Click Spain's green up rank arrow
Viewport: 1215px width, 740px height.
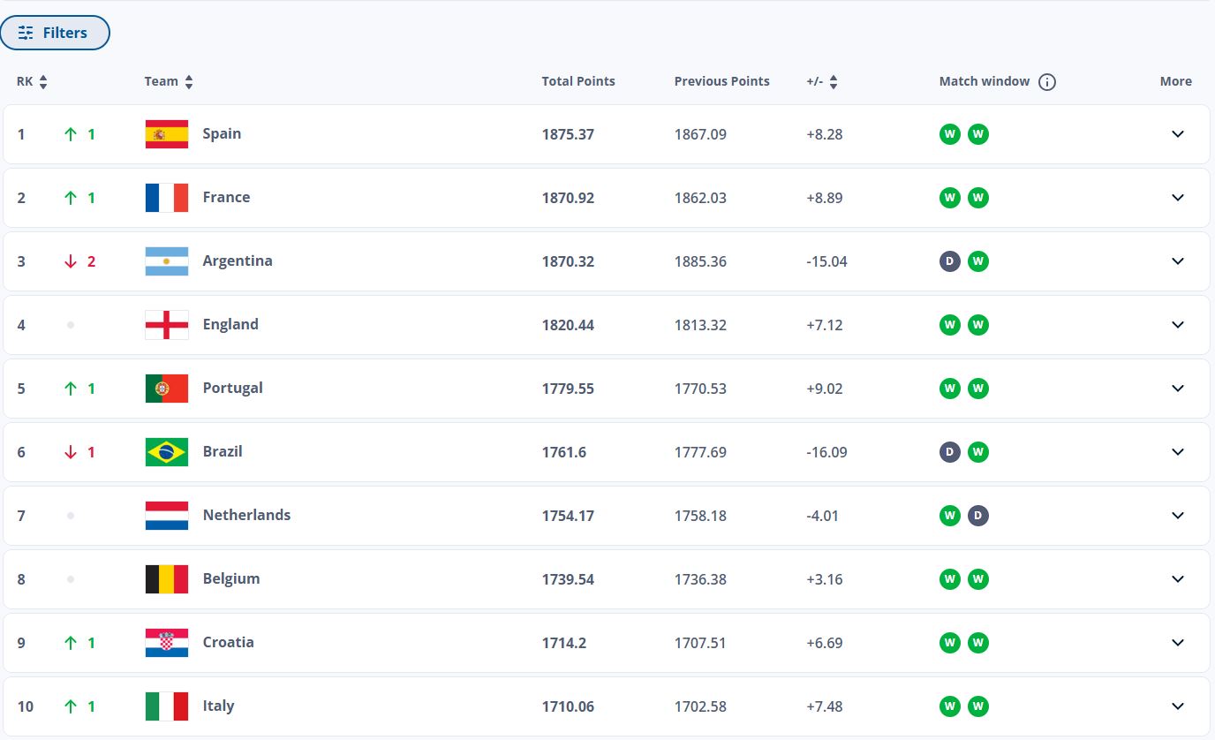click(x=71, y=134)
